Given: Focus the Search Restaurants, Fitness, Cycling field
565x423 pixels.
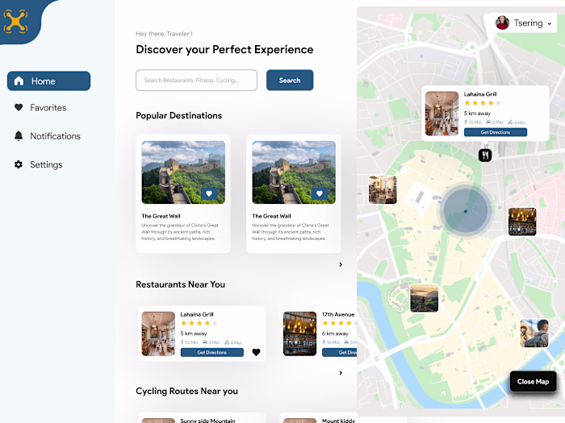Looking at the screenshot, I should (x=196, y=81).
